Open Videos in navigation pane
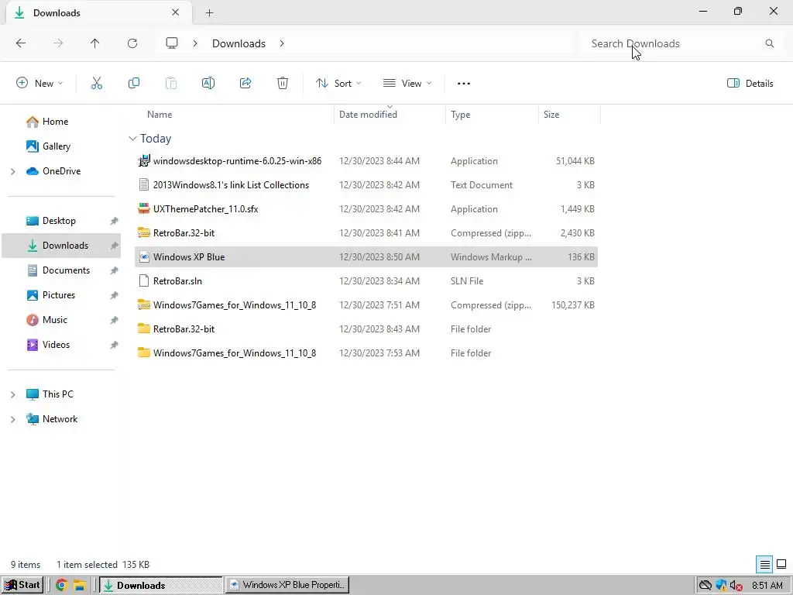 (x=56, y=345)
